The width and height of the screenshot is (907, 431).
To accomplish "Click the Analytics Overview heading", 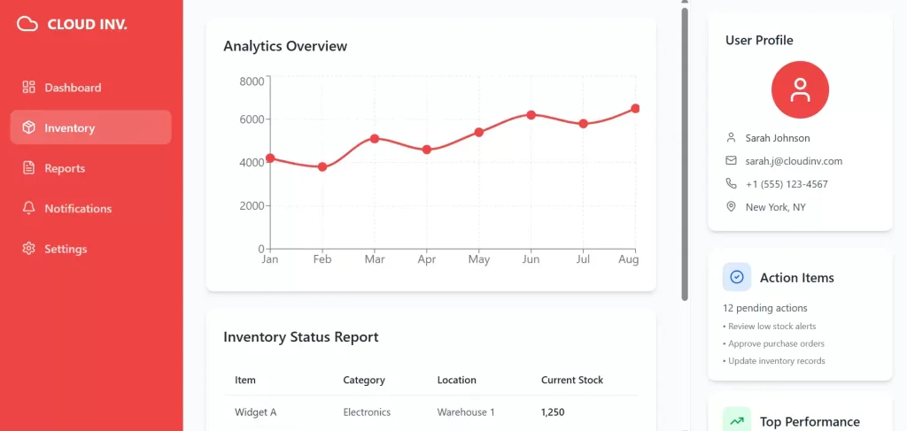I will [285, 46].
